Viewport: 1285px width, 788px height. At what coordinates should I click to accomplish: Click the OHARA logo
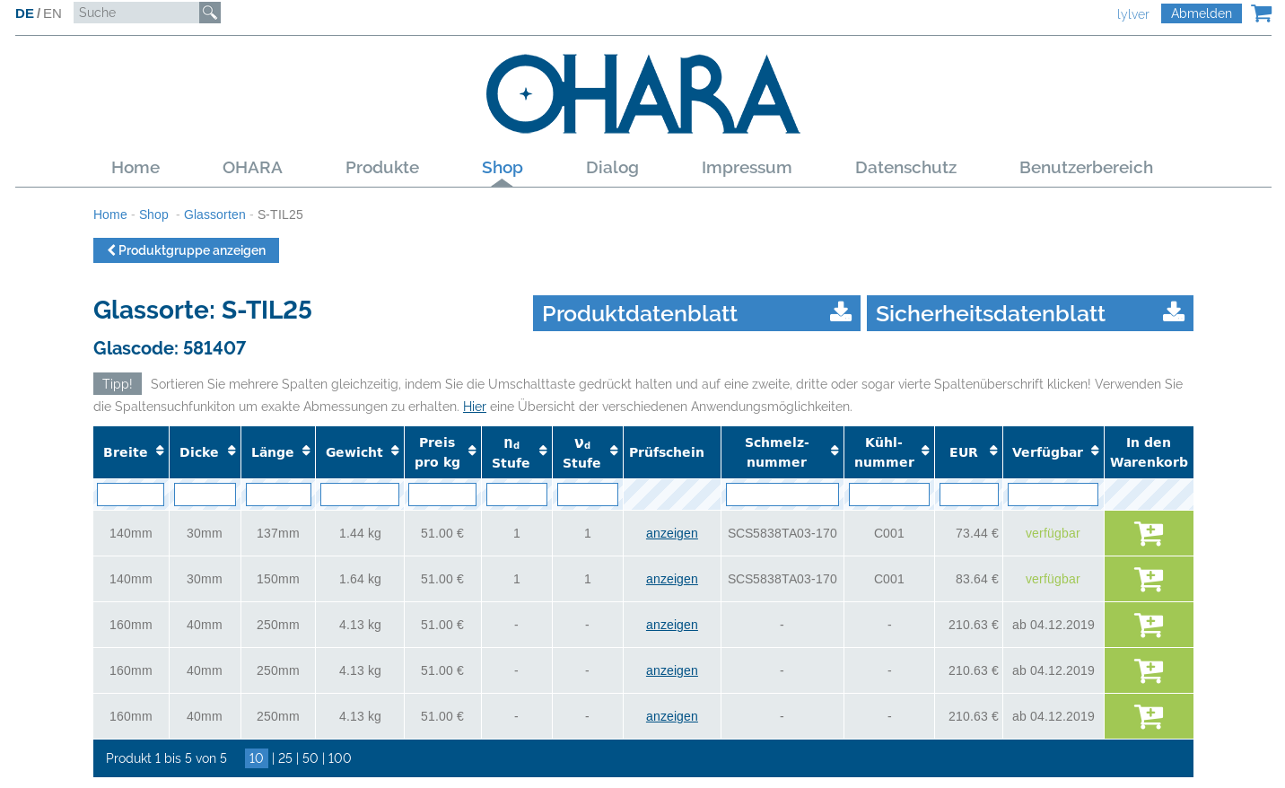click(x=643, y=94)
